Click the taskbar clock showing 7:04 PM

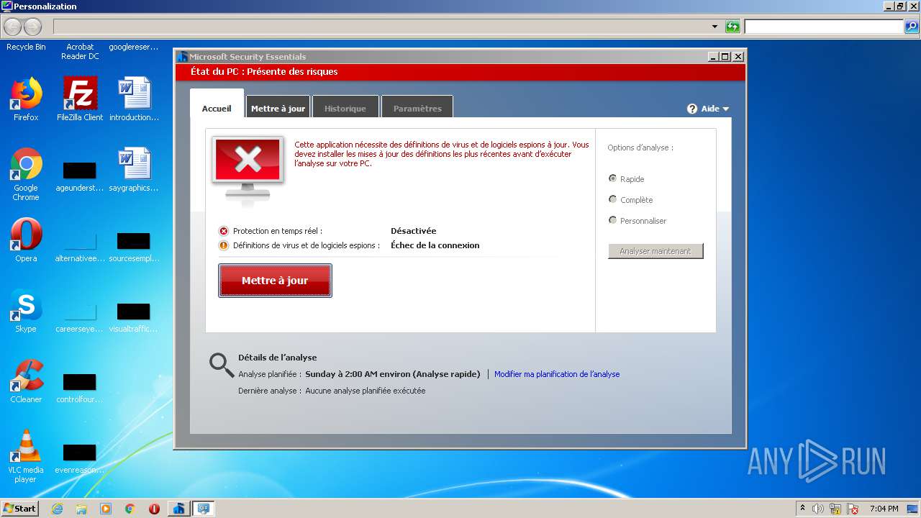(x=884, y=509)
